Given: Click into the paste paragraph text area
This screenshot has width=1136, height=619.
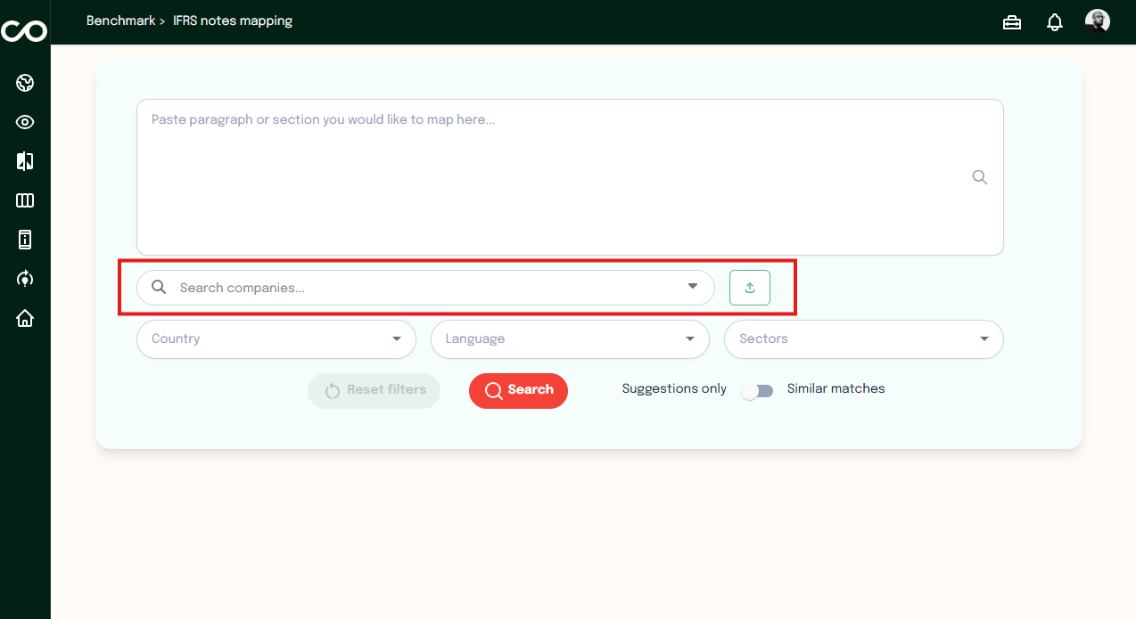Looking at the screenshot, I should (553, 178).
